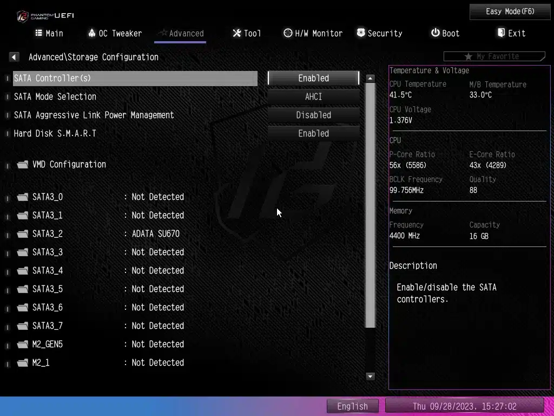Click the power icon on Boot tab
Viewport: 554px width, 416px height.
(x=435, y=33)
